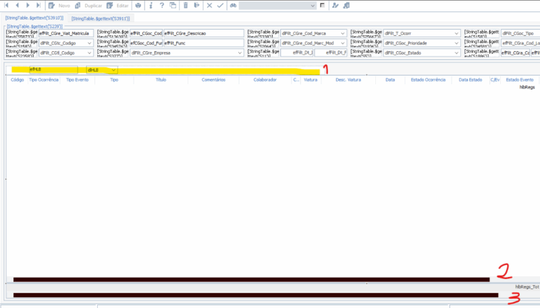Click the printer icon in toolbar
540x308 pixels.
pos(138,5)
